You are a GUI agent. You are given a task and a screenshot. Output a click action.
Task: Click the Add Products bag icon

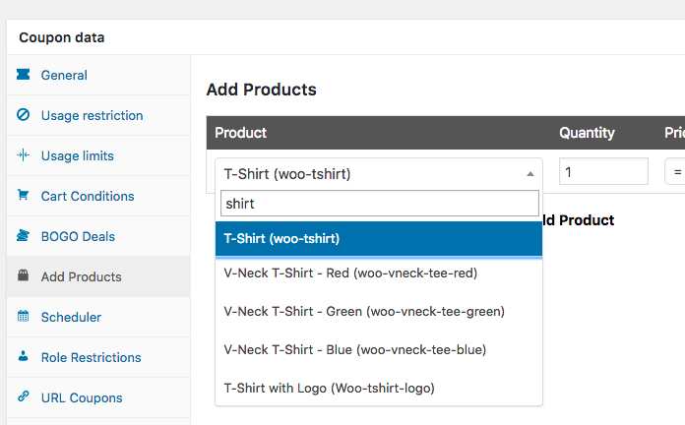(x=23, y=276)
